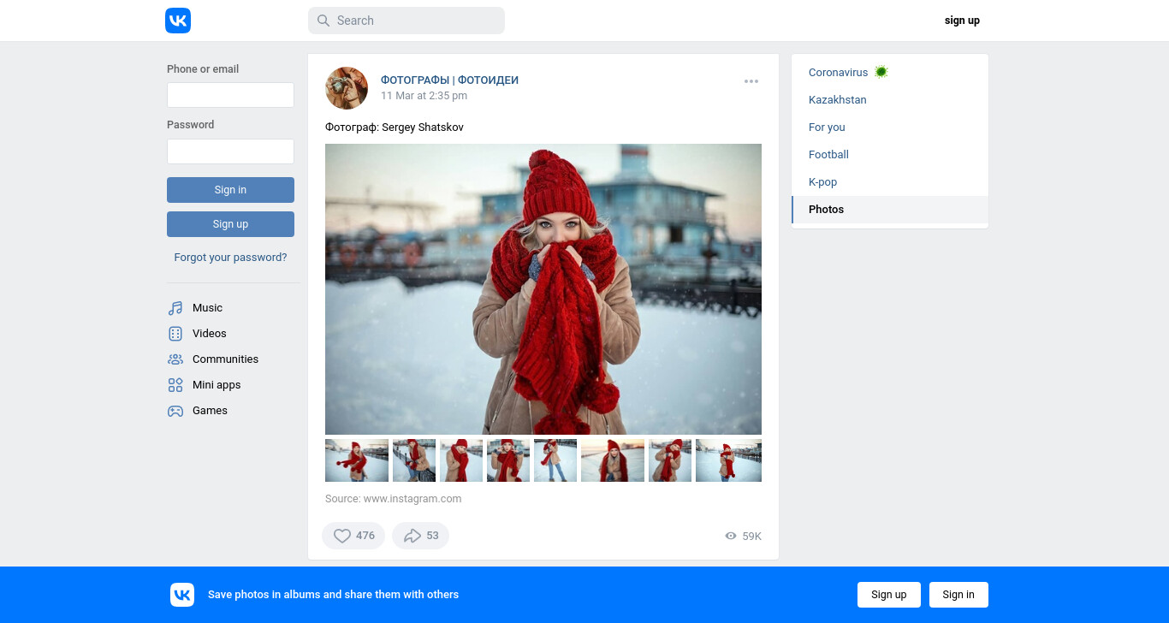Click the VK logo in bottom banner
The width and height of the screenshot is (1169, 623).
click(182, 595)
